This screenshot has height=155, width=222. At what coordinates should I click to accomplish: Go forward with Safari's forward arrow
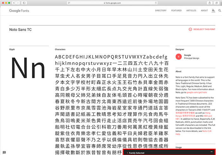pyautogui.click(x=18, y=3)
